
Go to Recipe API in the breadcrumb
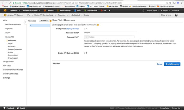tap(44, 15)
